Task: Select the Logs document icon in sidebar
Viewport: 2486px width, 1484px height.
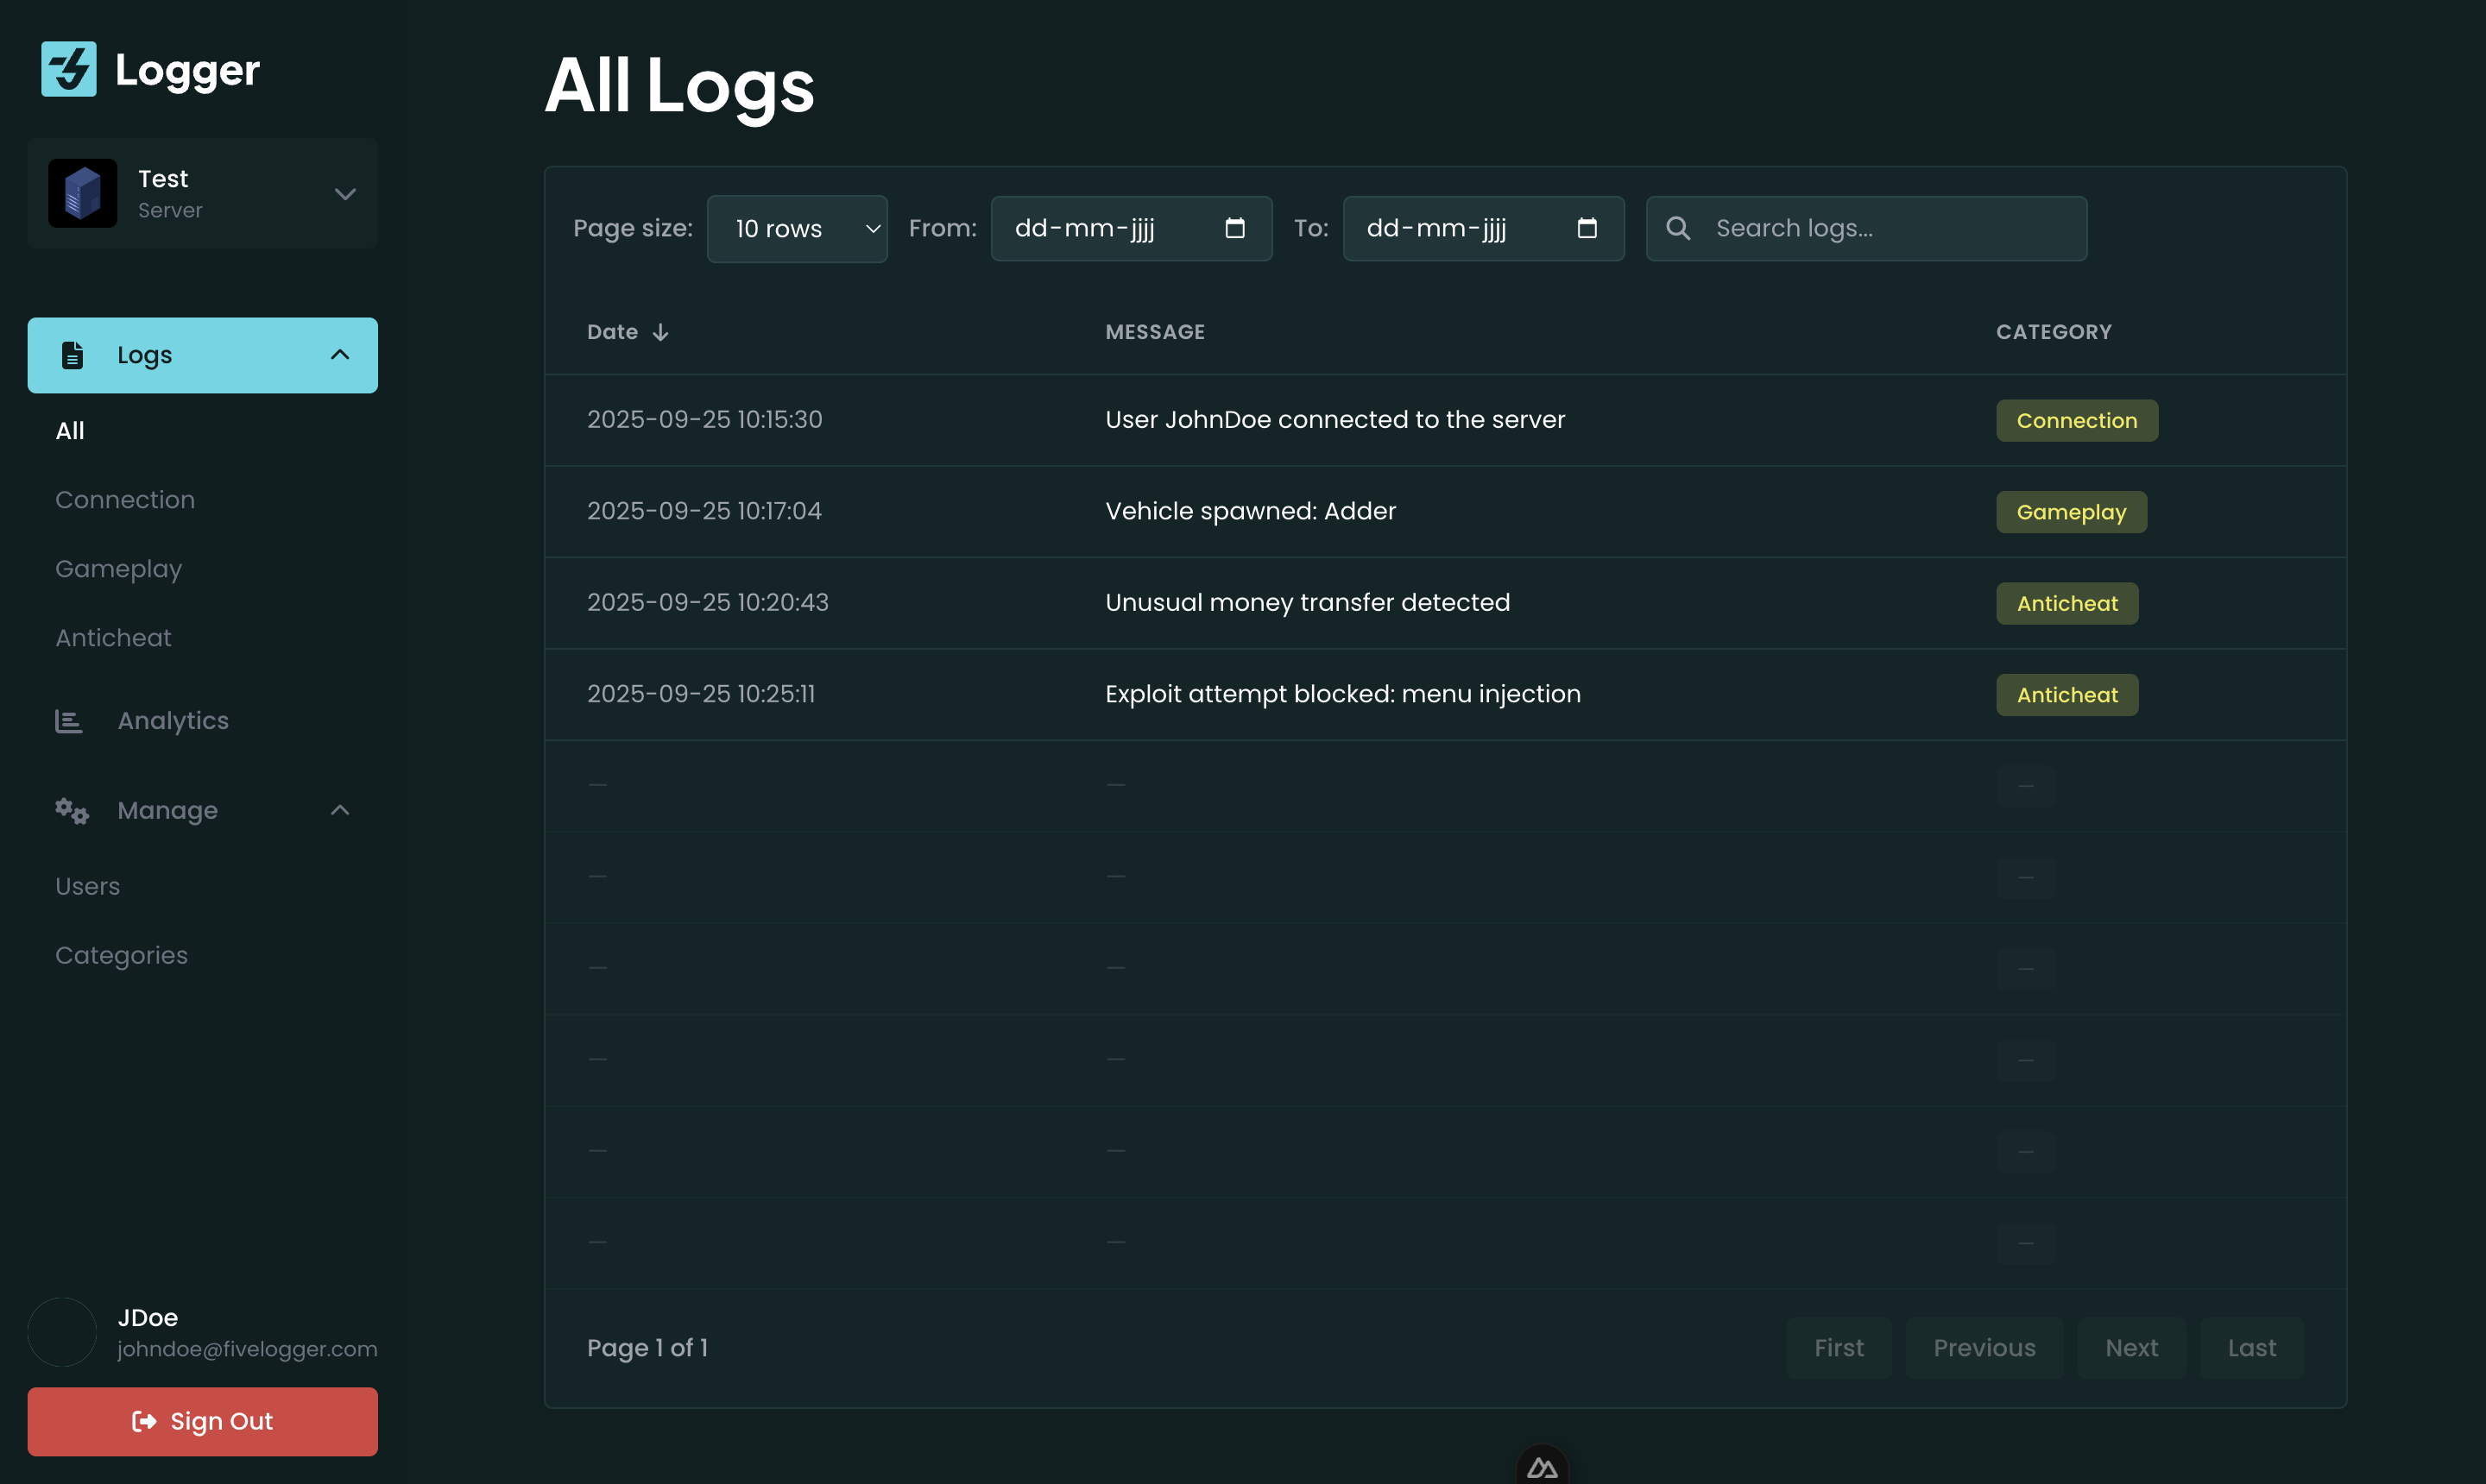Action: [x=71, y=354]
